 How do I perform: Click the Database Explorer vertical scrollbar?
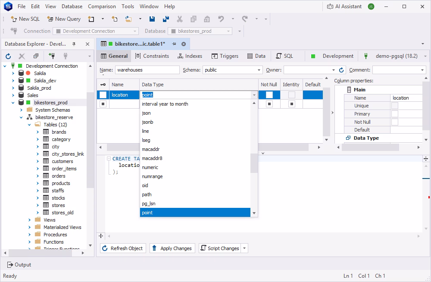click(x=90, y=140)
